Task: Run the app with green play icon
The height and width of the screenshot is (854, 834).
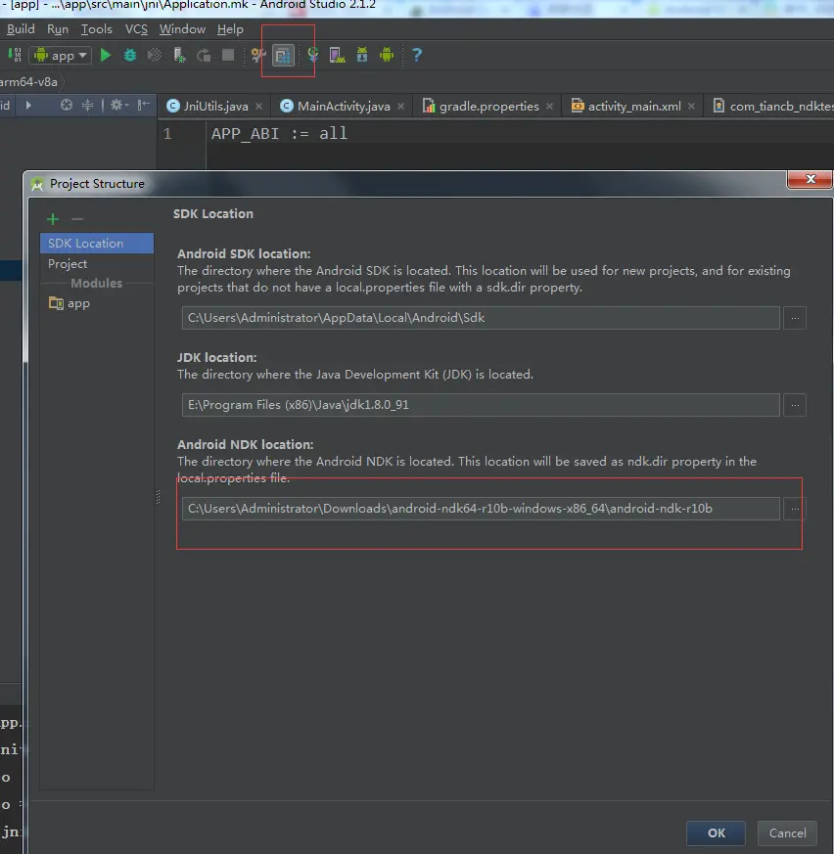Action: click(x=106, y=55)
